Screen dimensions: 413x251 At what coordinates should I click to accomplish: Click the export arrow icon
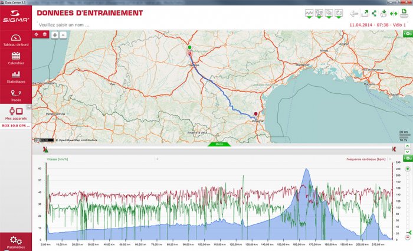click(x=365, y=13)
